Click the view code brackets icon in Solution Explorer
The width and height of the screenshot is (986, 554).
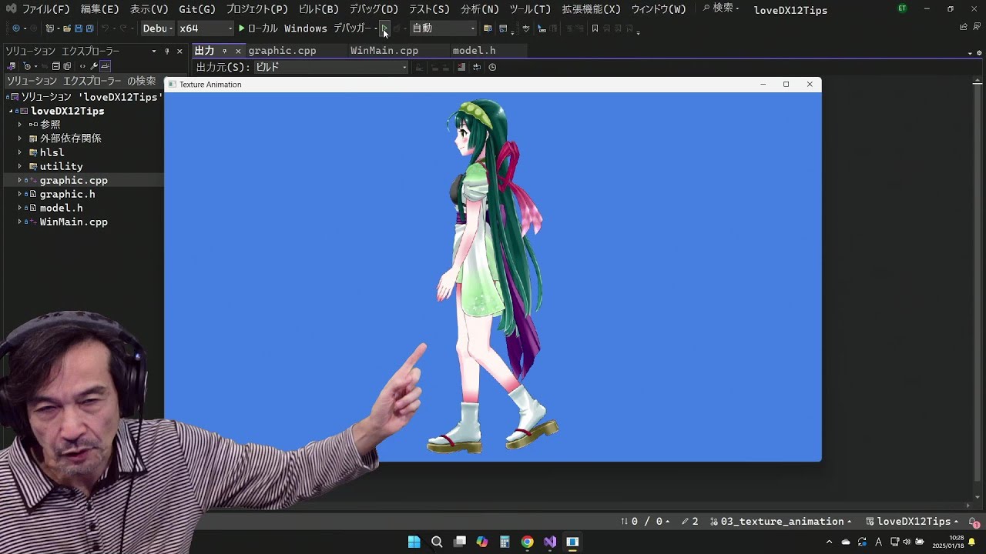[x=82, y=66]
